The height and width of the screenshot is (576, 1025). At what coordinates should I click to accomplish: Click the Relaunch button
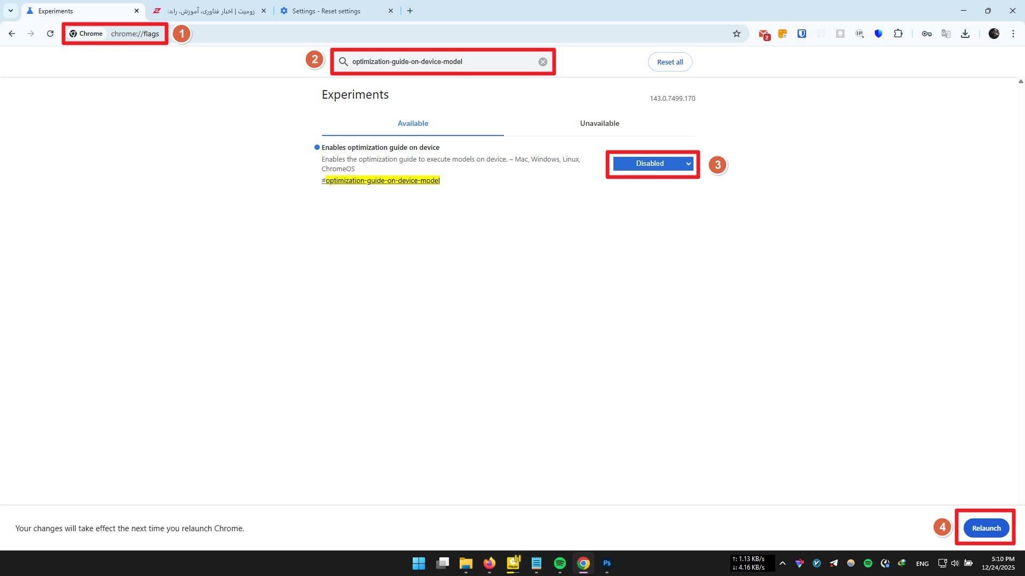pos(985,528)
